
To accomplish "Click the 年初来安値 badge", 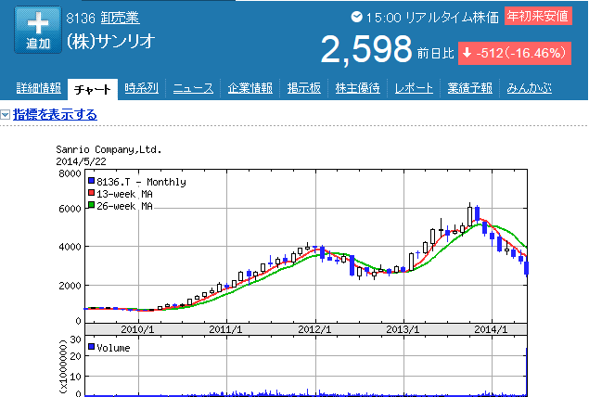I will click(538, 17).
